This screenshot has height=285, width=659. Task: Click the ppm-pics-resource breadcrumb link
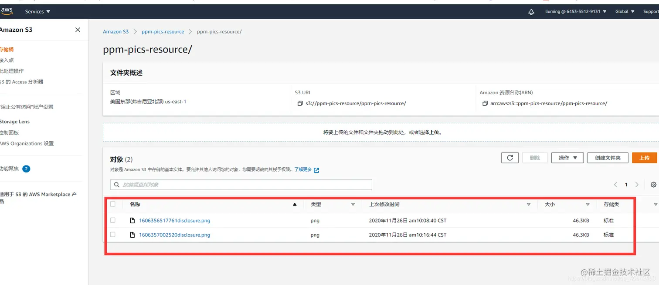(x=163, y=32)
